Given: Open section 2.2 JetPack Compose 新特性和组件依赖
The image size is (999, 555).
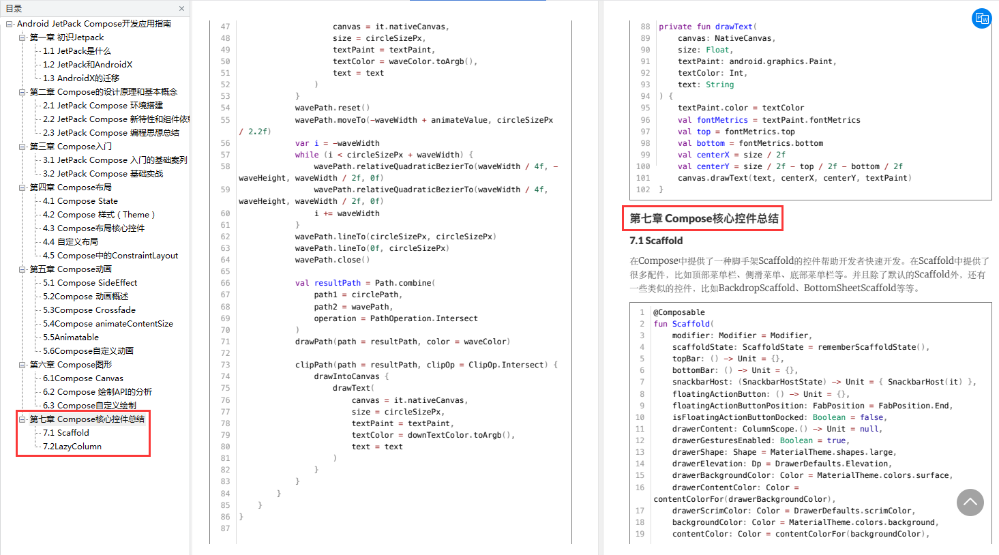Looking at the screenshot, I should coord(116,119).
